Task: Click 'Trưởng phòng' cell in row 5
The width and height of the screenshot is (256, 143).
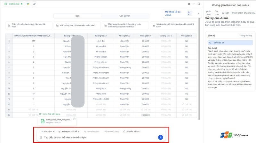Action: tap(124, 68)
